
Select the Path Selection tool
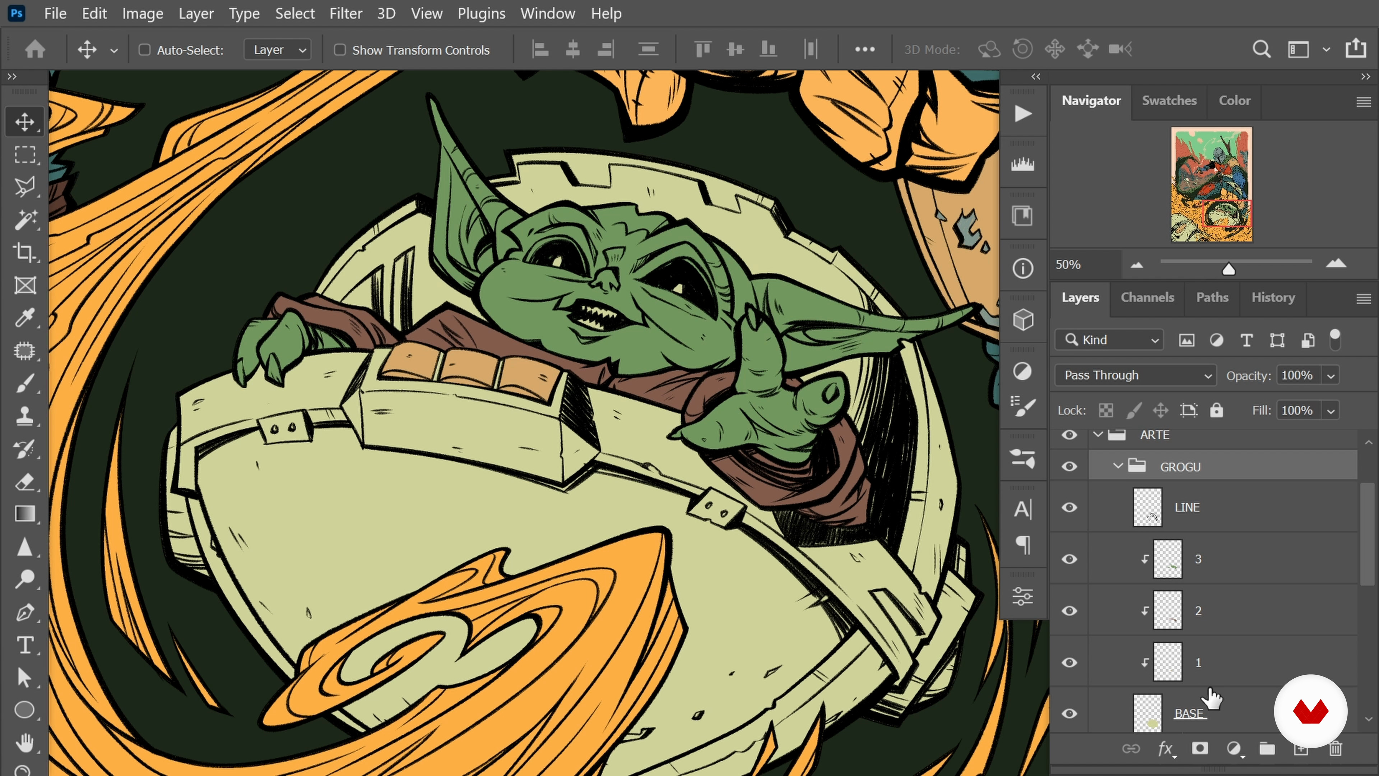(x=25, y=678)
